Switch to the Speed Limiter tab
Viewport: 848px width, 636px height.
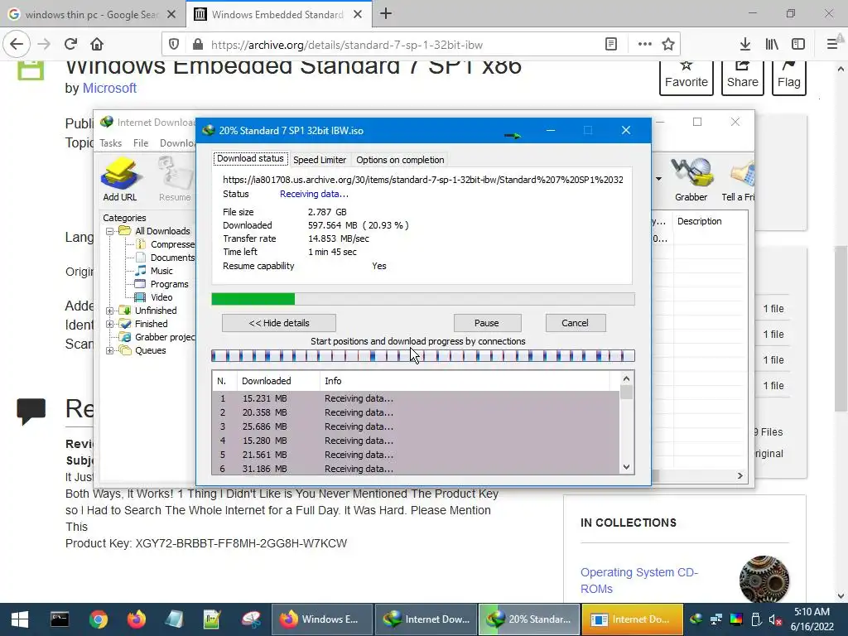pyautogui.click(x=320, y=160)
